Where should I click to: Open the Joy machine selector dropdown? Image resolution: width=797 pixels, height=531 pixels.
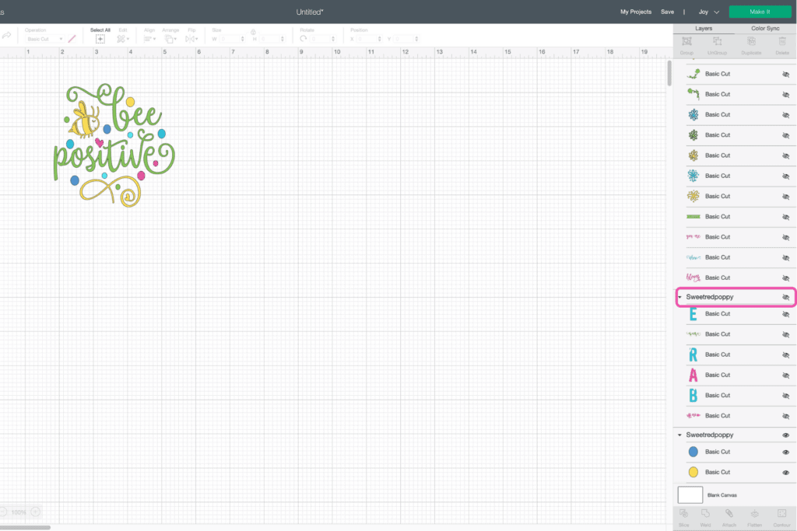coord(708,12)
